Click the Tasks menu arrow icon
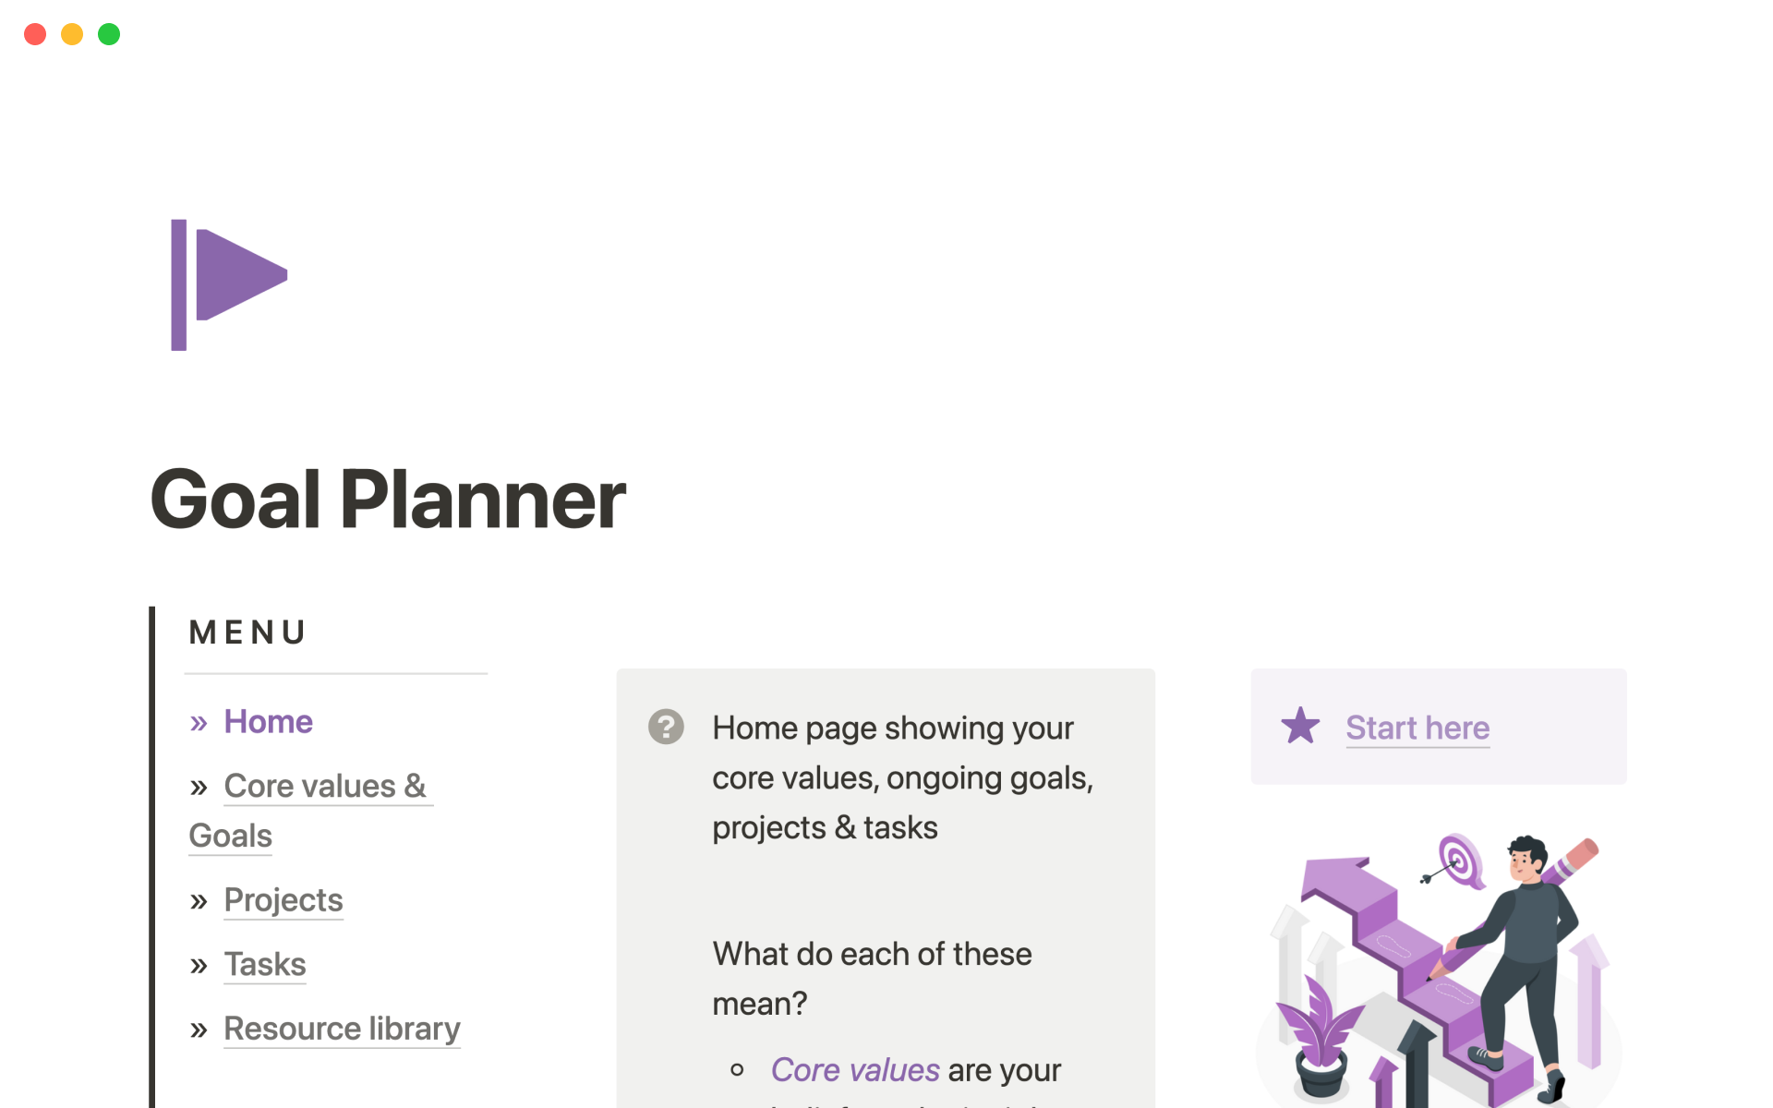The width and height of the screenshot is (1773, 1108). click(200, 962)
